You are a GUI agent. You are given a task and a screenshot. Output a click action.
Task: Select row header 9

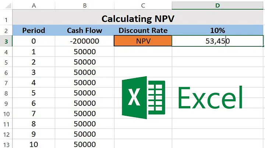point(6,103)
